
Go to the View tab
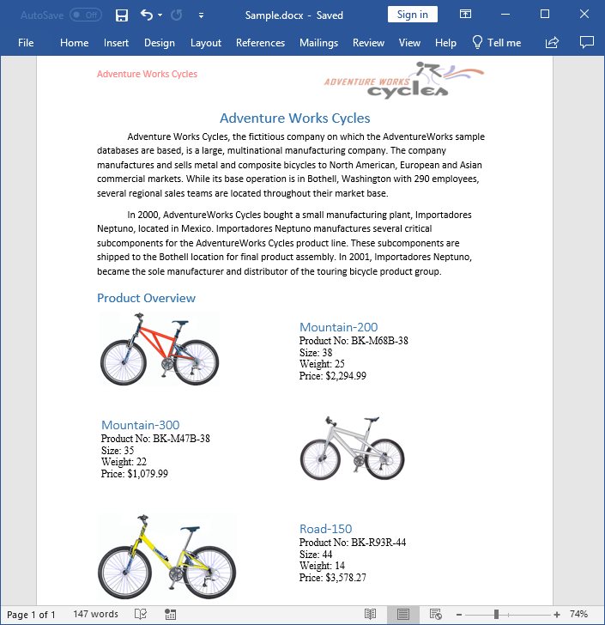coord(409,43)
